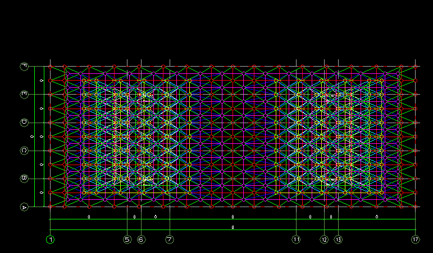Select grid axis bubble 1

[51, 240]
